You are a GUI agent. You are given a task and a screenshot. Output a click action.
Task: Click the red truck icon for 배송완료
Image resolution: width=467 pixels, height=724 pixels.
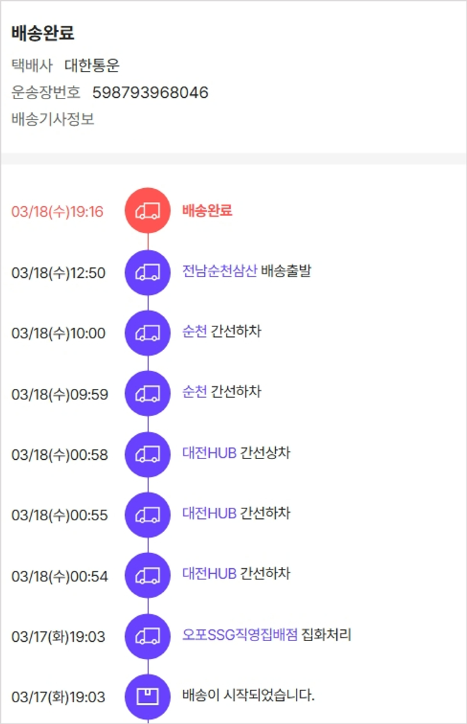148,211
